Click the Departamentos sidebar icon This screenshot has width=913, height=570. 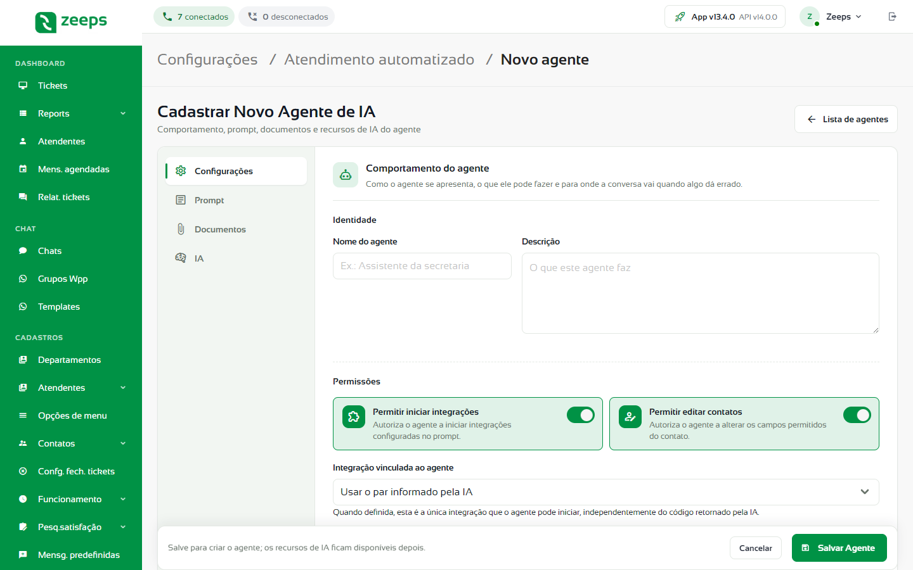tap(23, 360)
